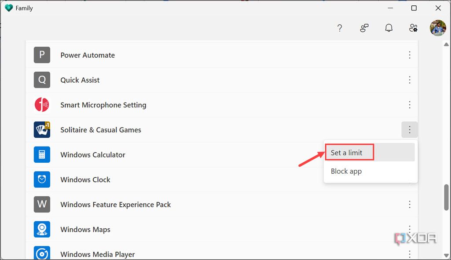This screenshot has width=451, height=260.
Task: Open options for Windows Feature Experience Pack
Action: (x=410, y=204)
